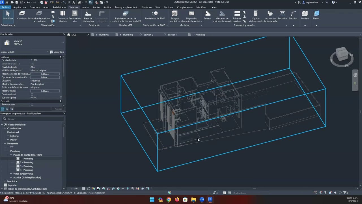Expand Vistas 3D (3D View) node
Screen dimensions: 362x204
11,174
